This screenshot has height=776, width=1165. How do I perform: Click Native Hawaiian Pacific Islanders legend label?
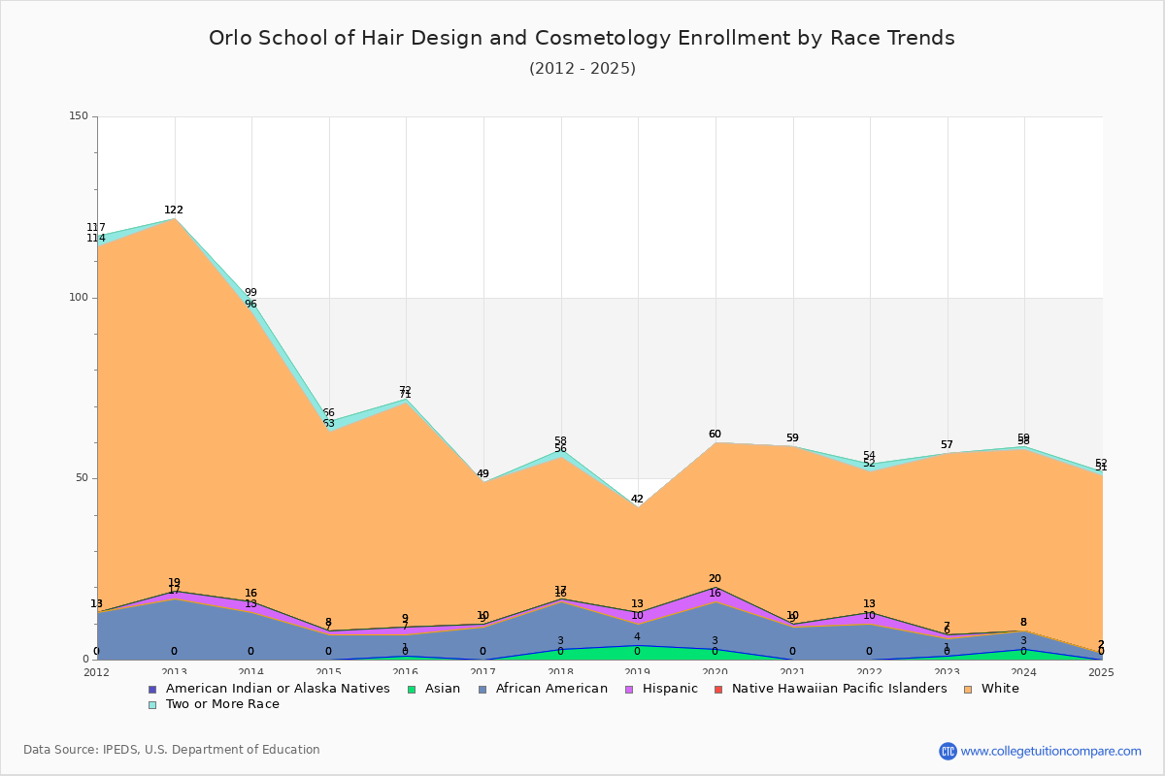coord(840,689)
